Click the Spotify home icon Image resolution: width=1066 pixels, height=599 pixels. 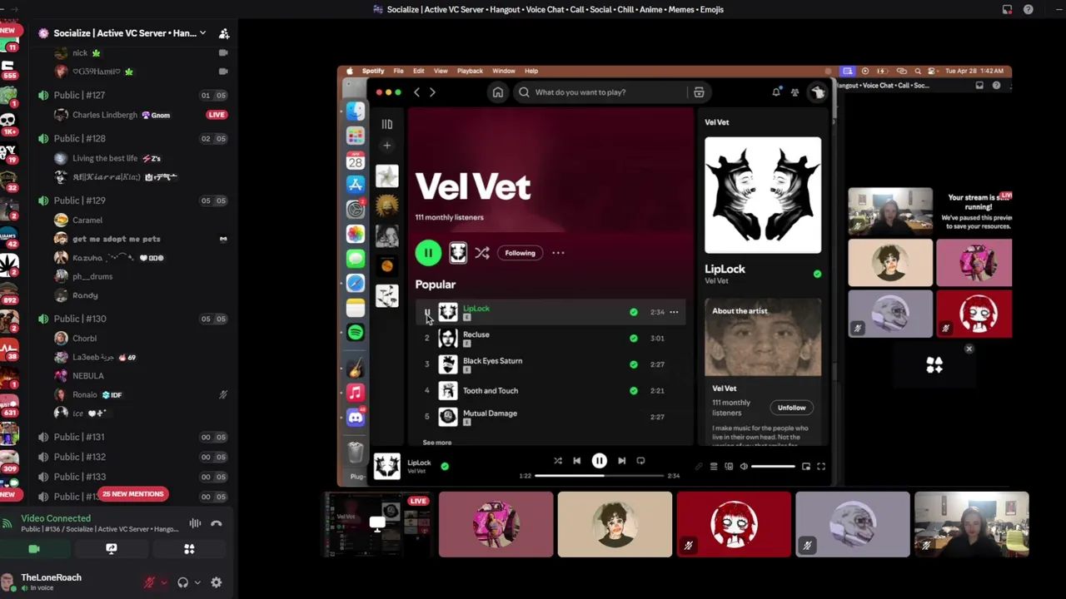(498, 92)
